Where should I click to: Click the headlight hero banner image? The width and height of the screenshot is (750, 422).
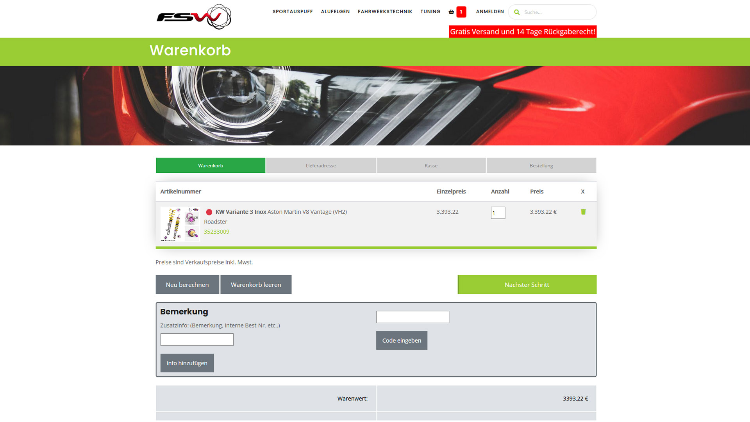[375, 106]
